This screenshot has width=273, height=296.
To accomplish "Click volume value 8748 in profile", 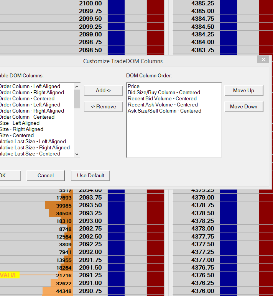I will (66, 229).
